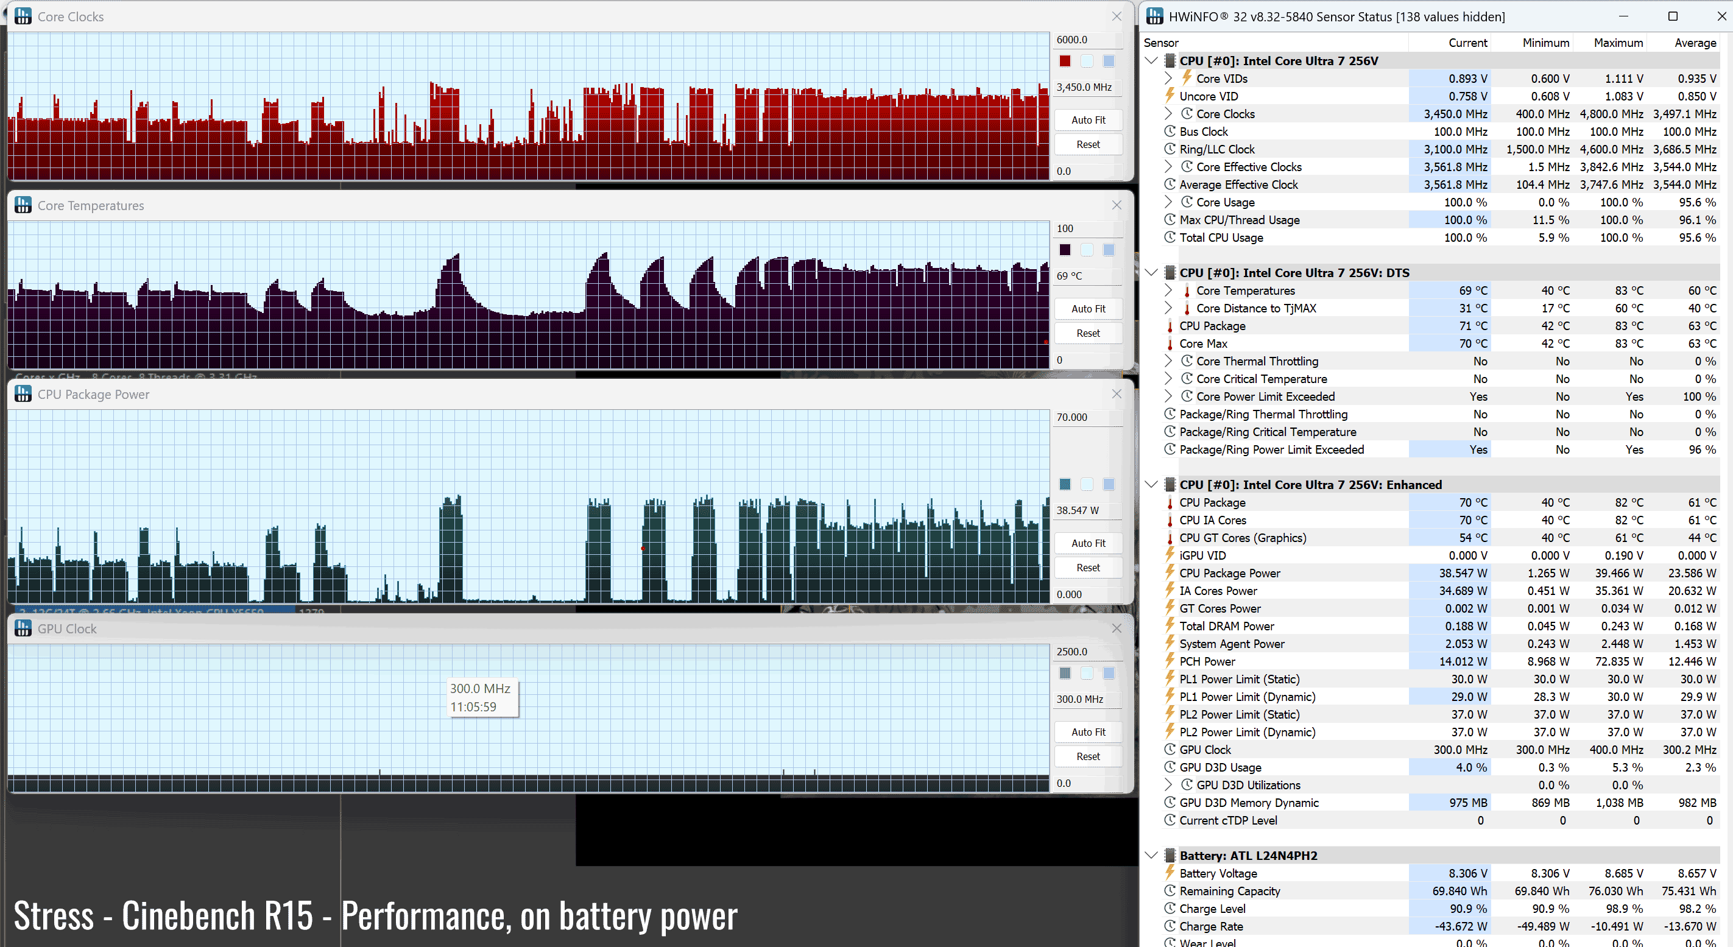The height and width of the screenshot is (947, 1733).
Task: Click the thermometer icon beside Core Max
Action: 1170,343
